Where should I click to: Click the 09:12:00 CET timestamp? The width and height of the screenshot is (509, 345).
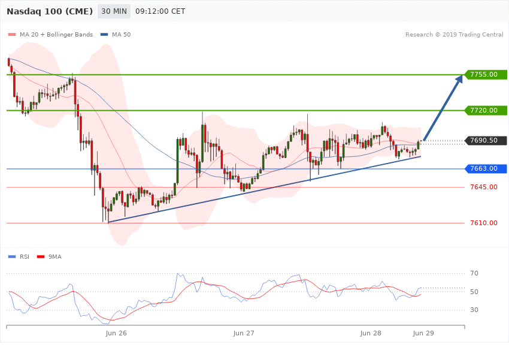pos(160,11)
